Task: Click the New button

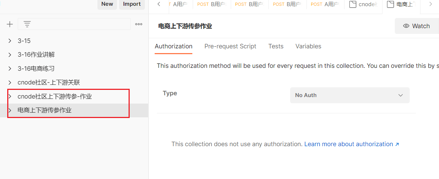Action: (x=107, y=4)
